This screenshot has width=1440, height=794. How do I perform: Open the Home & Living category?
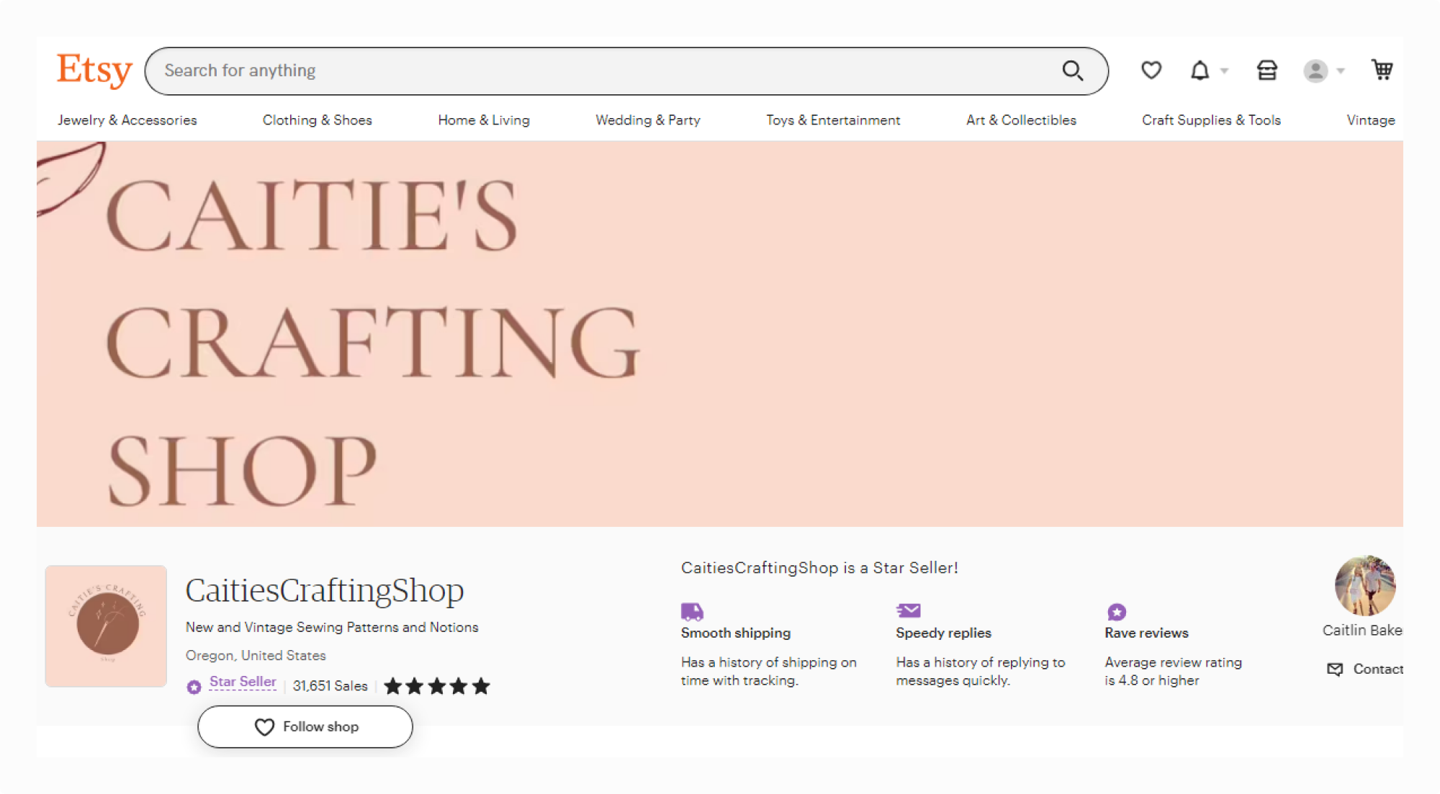coord(484,120)
